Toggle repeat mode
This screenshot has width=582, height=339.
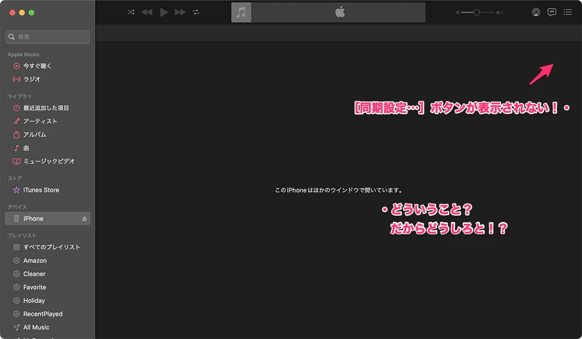pyautogui.click(x=196, y=12)
